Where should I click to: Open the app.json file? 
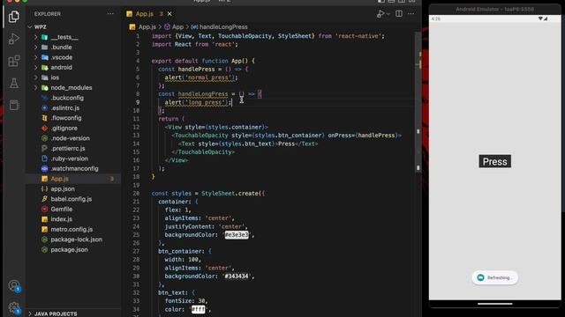pos(63,188)
